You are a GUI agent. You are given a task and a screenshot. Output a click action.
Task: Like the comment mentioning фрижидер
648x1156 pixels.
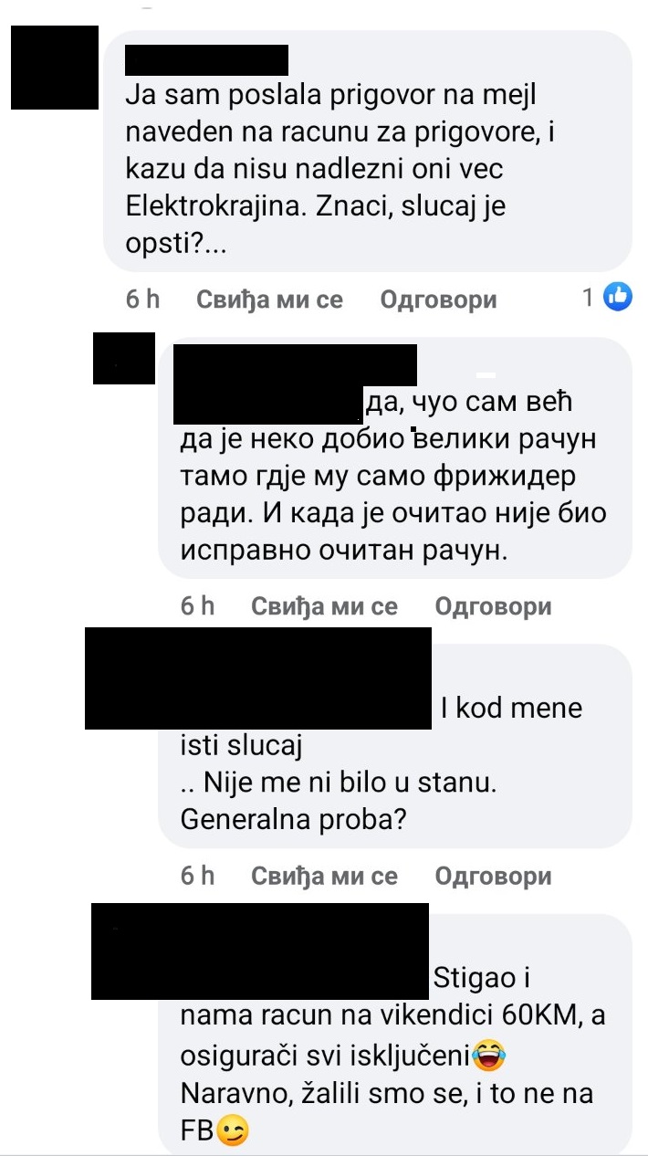click(325, 605)
